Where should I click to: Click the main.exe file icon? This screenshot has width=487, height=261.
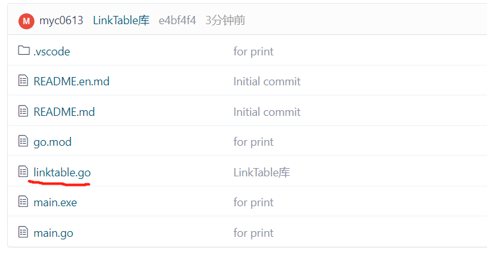pyautogui.click(x=24, y=202)
